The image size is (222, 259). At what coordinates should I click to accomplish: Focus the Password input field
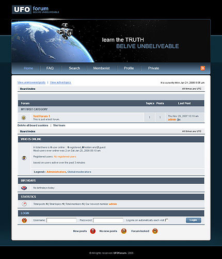click(108, 220)
